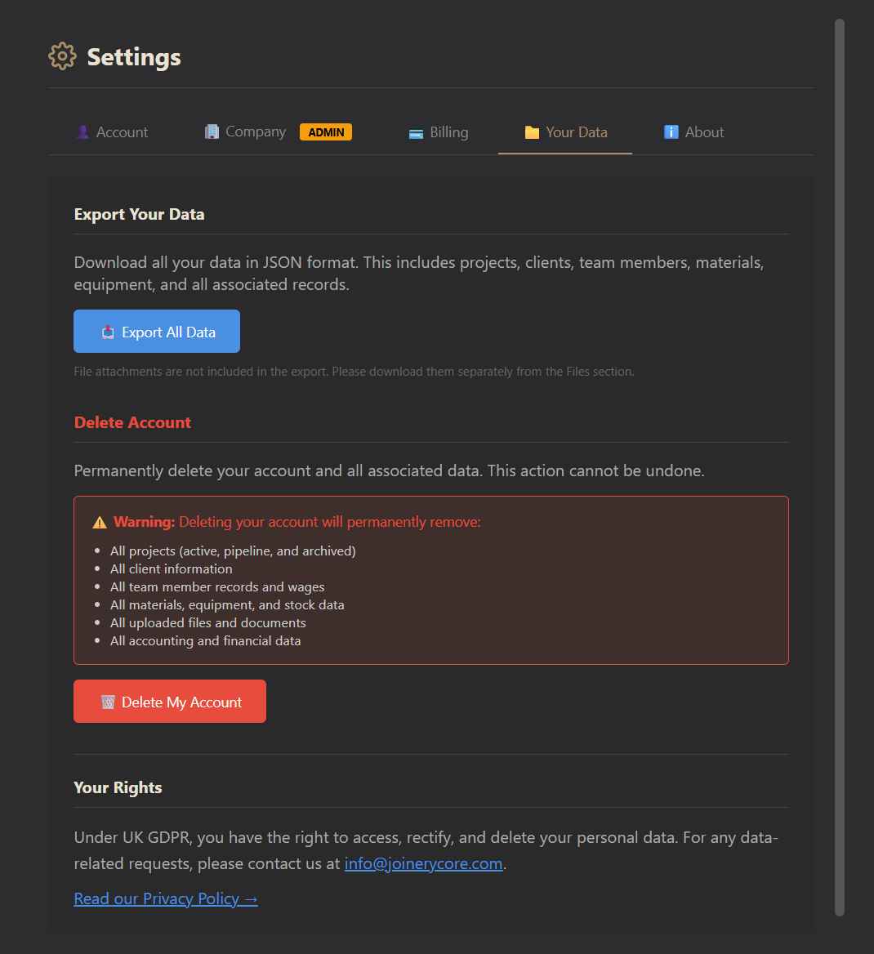Image resolution: width=874 pixels, height=954 pixels.
Task: Click the person icon beside Account
Action: click(x=82, y=132)
